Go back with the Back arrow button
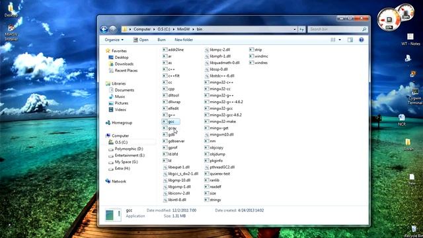The width and height of the screenshot is (423, 238). click(x=104, y=29)
